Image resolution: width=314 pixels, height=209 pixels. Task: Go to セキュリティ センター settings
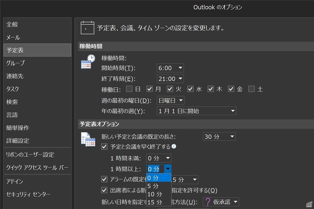pos(28,194)
